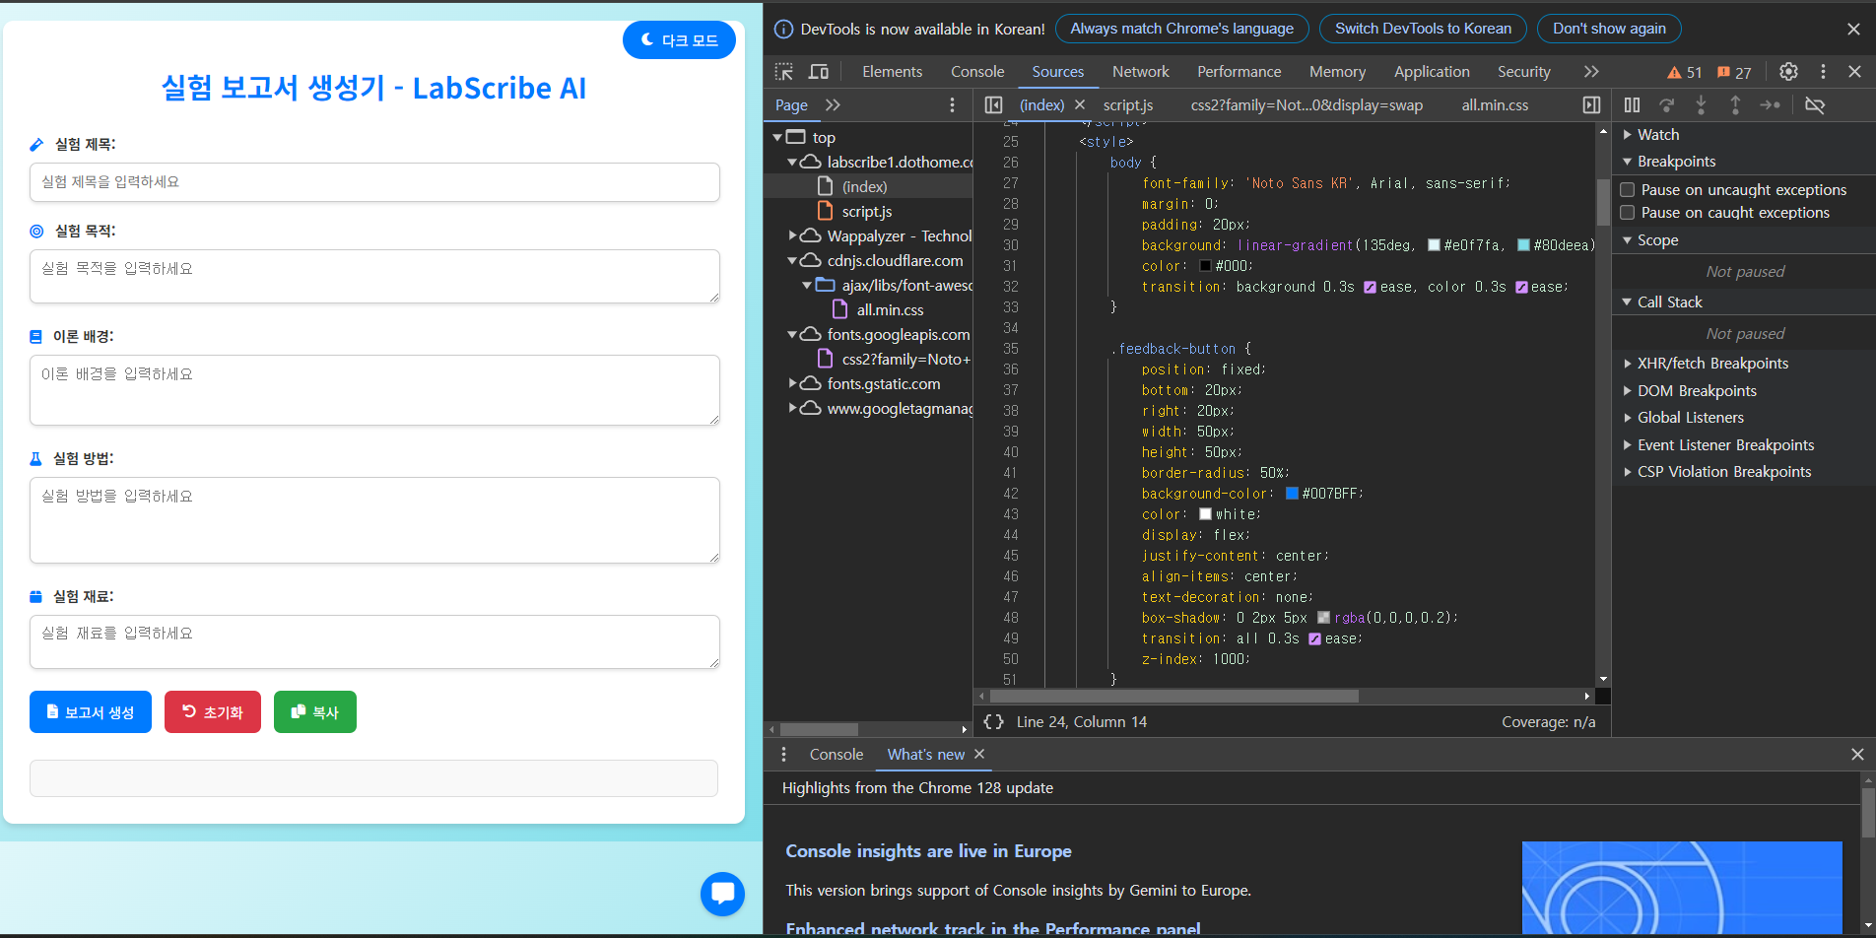Click the step into icon
The image size is (1876, 938).
(x=1701, y=104)
